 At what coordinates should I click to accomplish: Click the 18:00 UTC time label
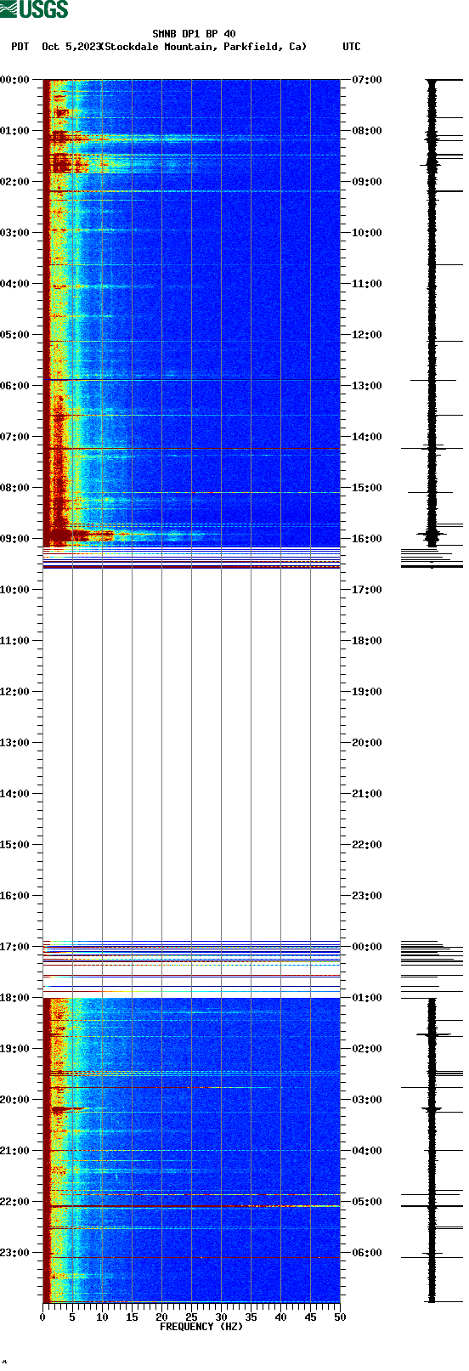[x=367, y=641]
